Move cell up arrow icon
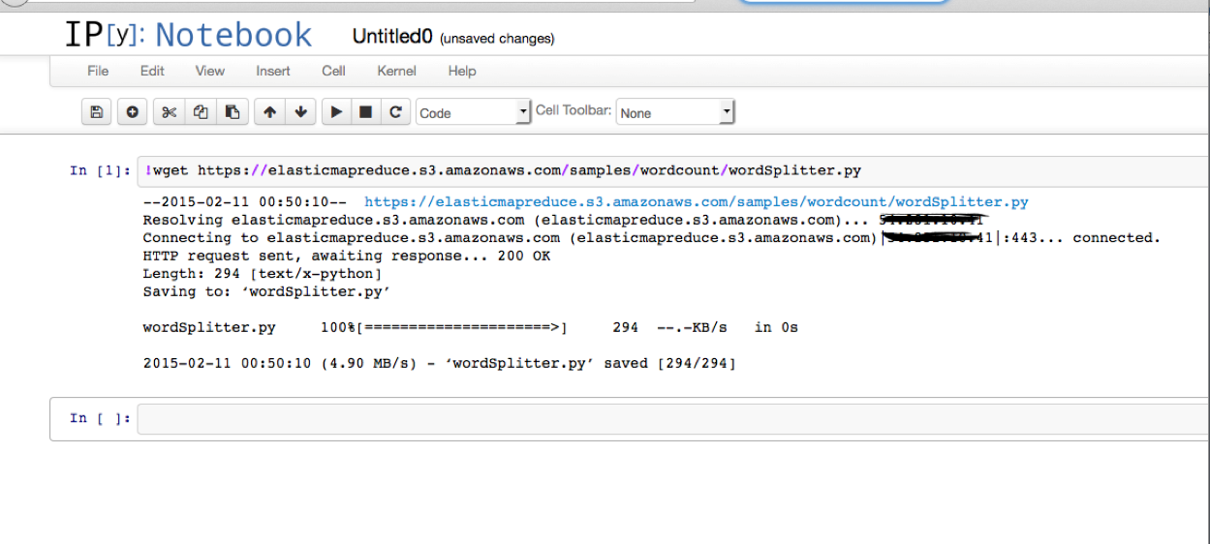This screenshot has height=544, width=1210. 269,112
